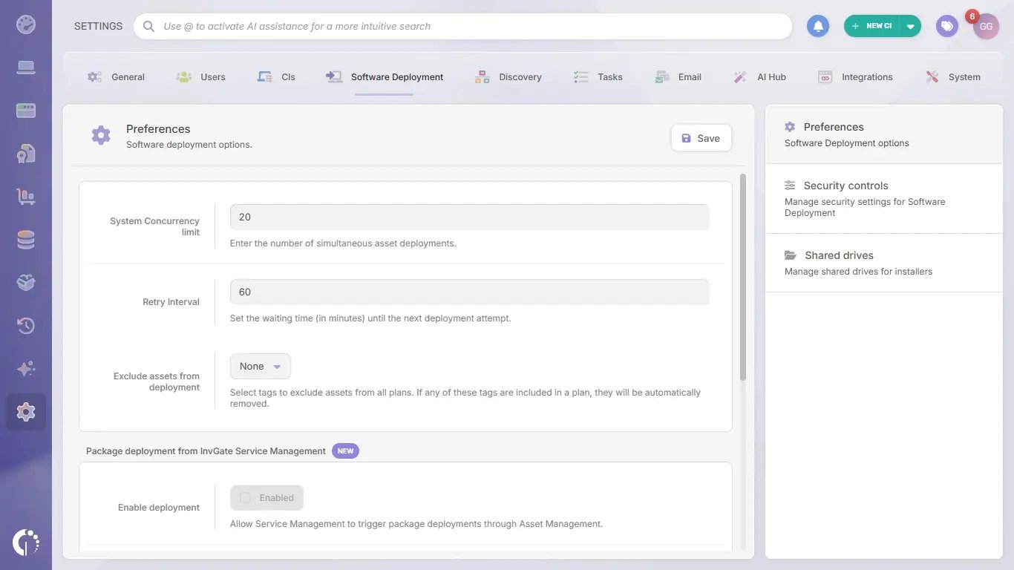
Task: Click the New CI button
Action: pos(872,26)
